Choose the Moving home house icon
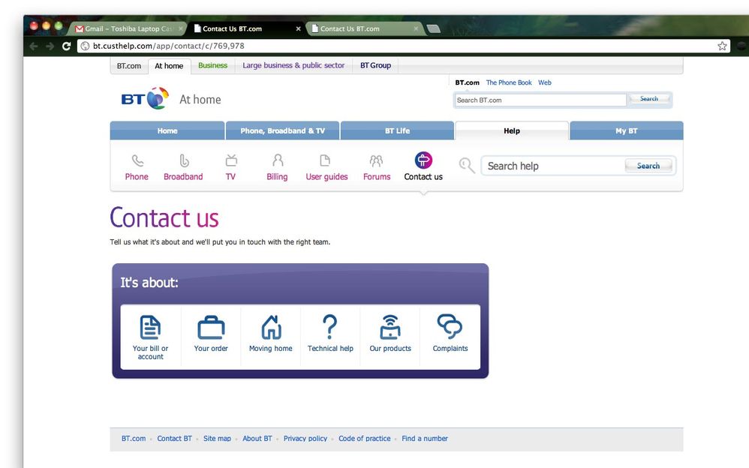This screenshot has width=749, height=468. [x=271, y=327]
